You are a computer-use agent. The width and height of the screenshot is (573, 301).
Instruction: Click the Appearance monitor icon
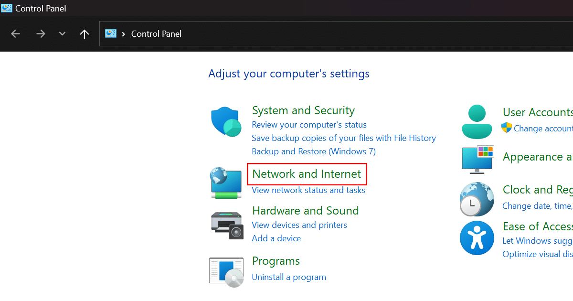point(477,159)
